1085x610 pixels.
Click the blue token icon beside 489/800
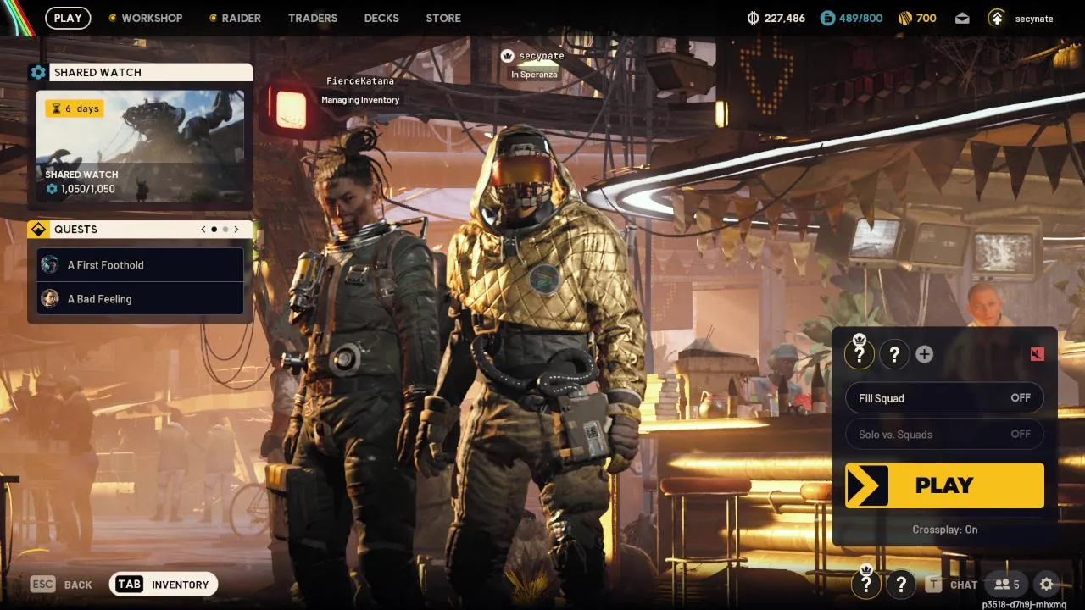[x=827, y=18]
